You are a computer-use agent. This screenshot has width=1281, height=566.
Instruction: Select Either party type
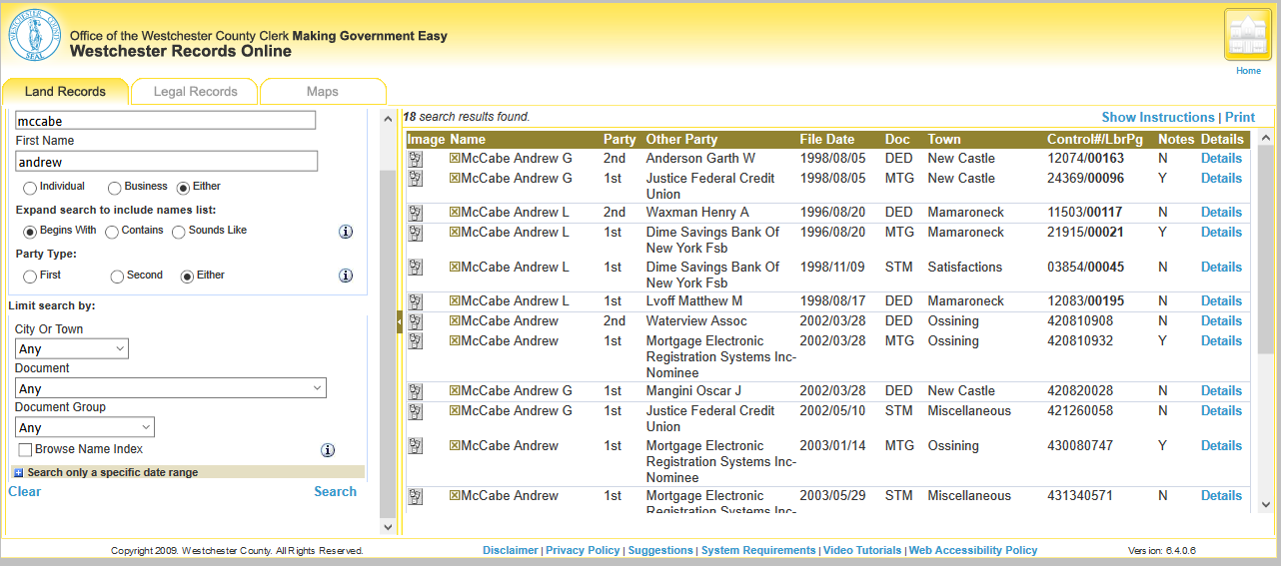point(187,277)
